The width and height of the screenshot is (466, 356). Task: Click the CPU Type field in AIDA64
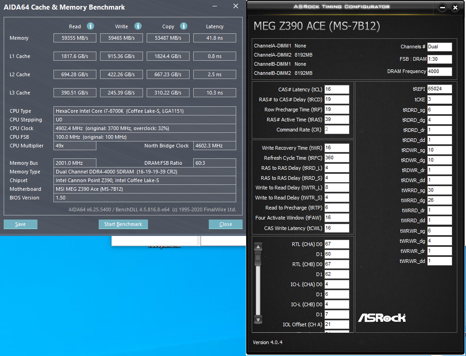[145, 111]
